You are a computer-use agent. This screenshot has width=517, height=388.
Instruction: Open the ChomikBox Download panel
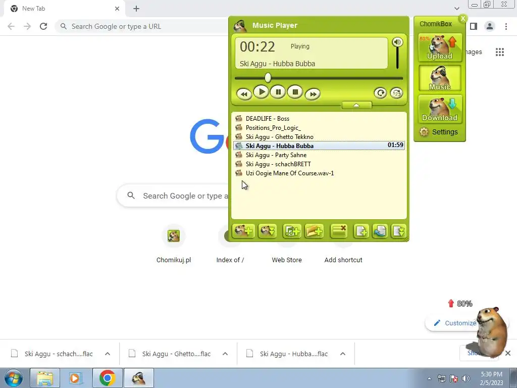pyautogui.click(x=440, y=109)
